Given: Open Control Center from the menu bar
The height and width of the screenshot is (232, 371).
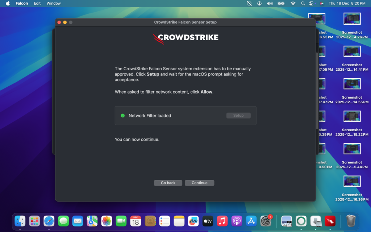Looking at the screenshot, I should click(x=311, y=3).
